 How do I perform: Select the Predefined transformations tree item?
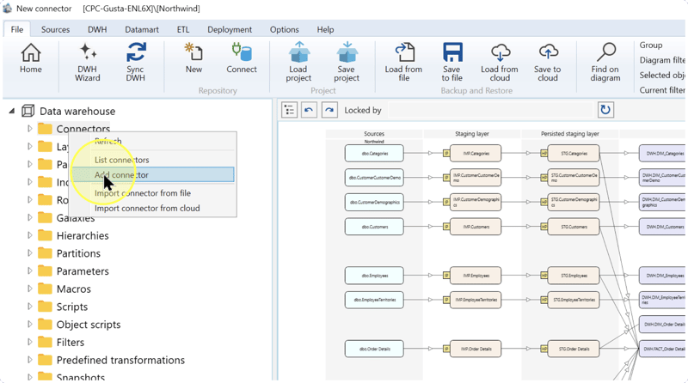120,360
